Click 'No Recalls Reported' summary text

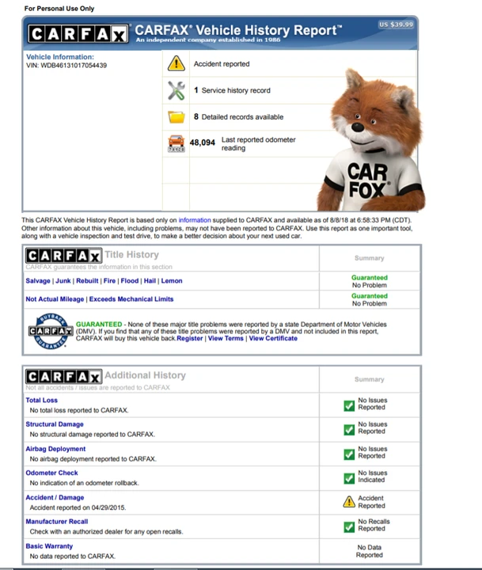pyautogui.click(x=374, y=525)
